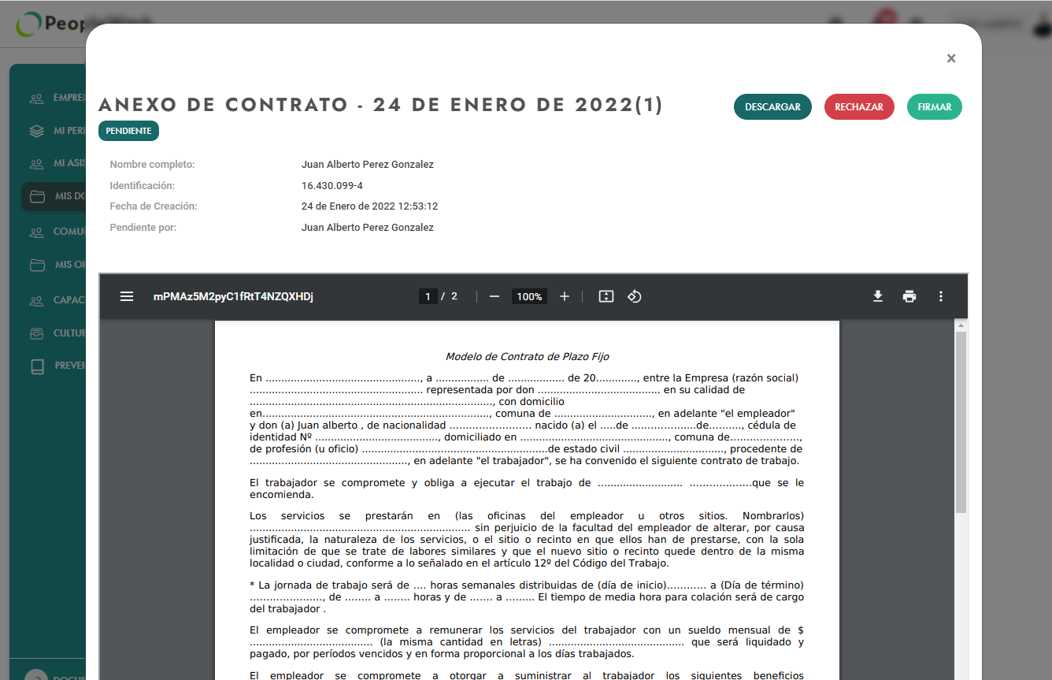Open the Capacitación sidebar icon
Viewport: 1052px width, 680px height.
tap(36, 300)
